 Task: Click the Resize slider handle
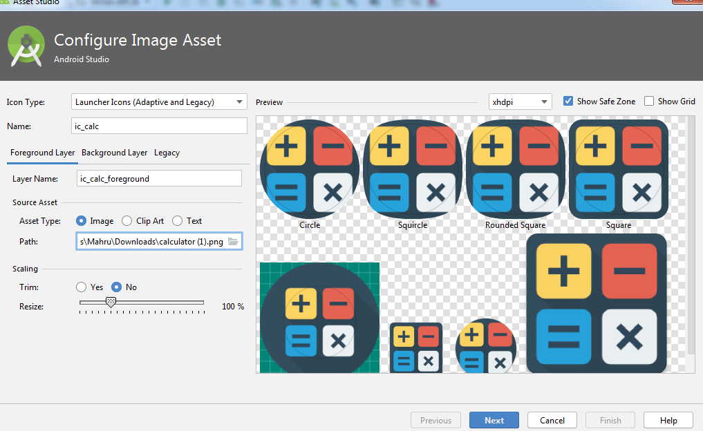(x=111, y=302)
